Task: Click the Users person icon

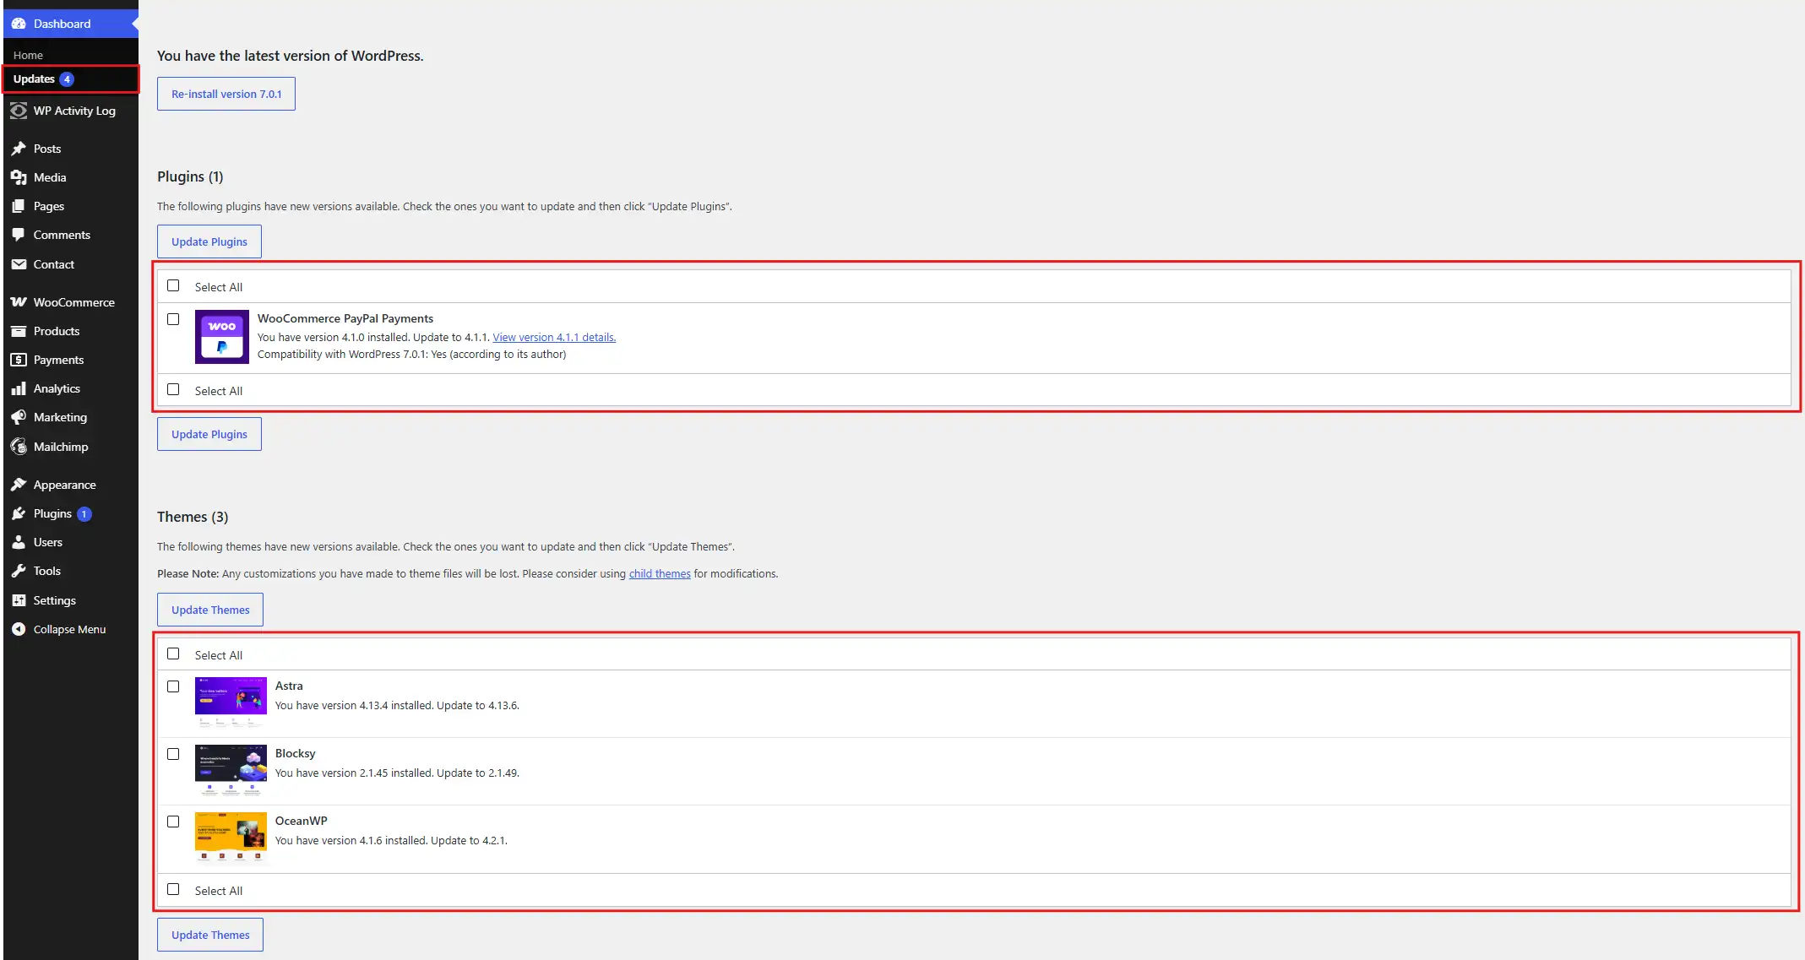Action: coord(19,542)
